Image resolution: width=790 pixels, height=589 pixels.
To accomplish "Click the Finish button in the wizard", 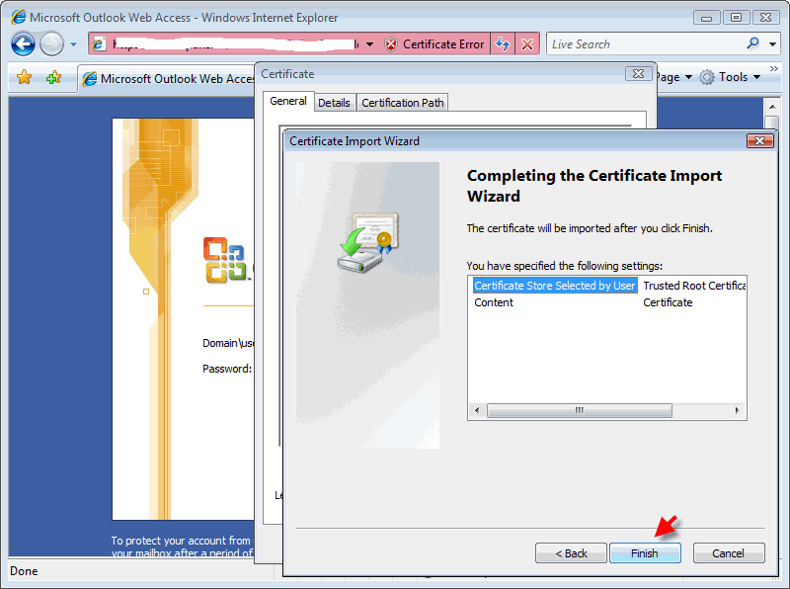I will pyautogui.click(x=645, y=553).
